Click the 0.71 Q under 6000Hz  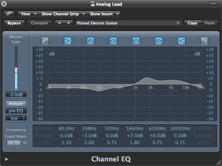[157, 142]
